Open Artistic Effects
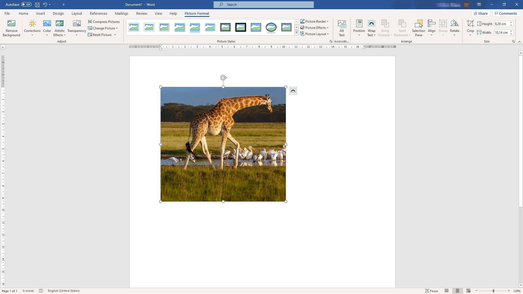This screenshot has width=523, height=294. click(60, 27)
